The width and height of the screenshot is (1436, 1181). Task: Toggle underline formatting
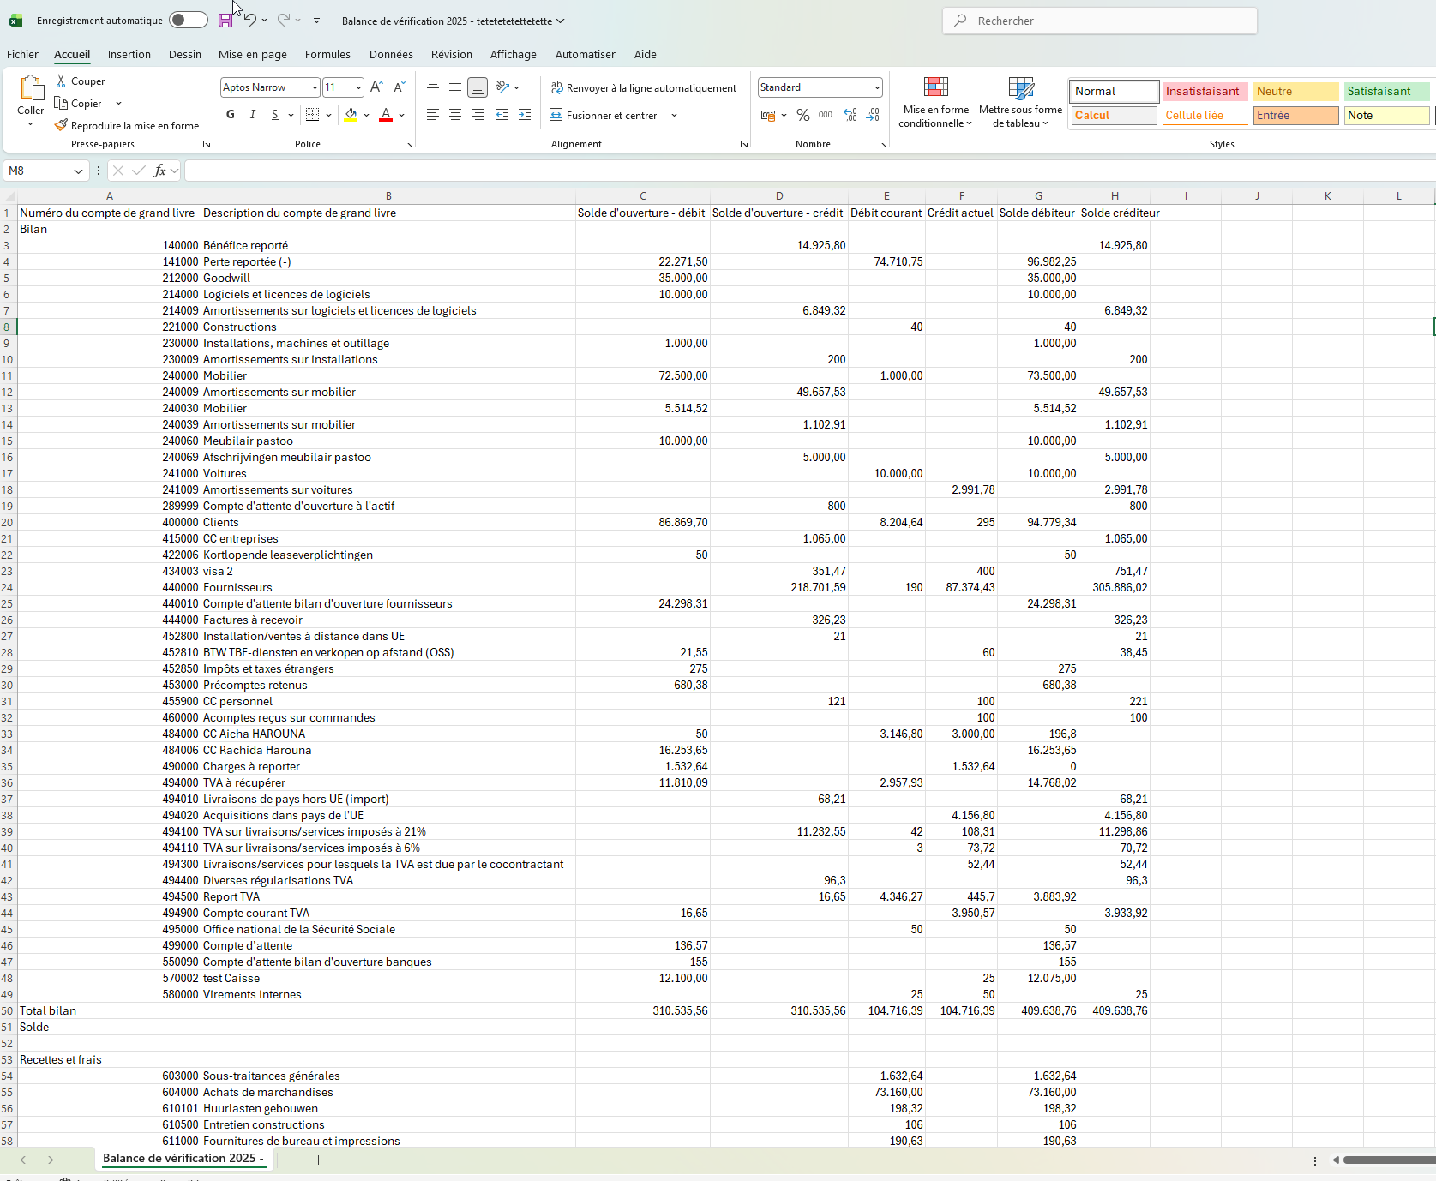(274, 115)
